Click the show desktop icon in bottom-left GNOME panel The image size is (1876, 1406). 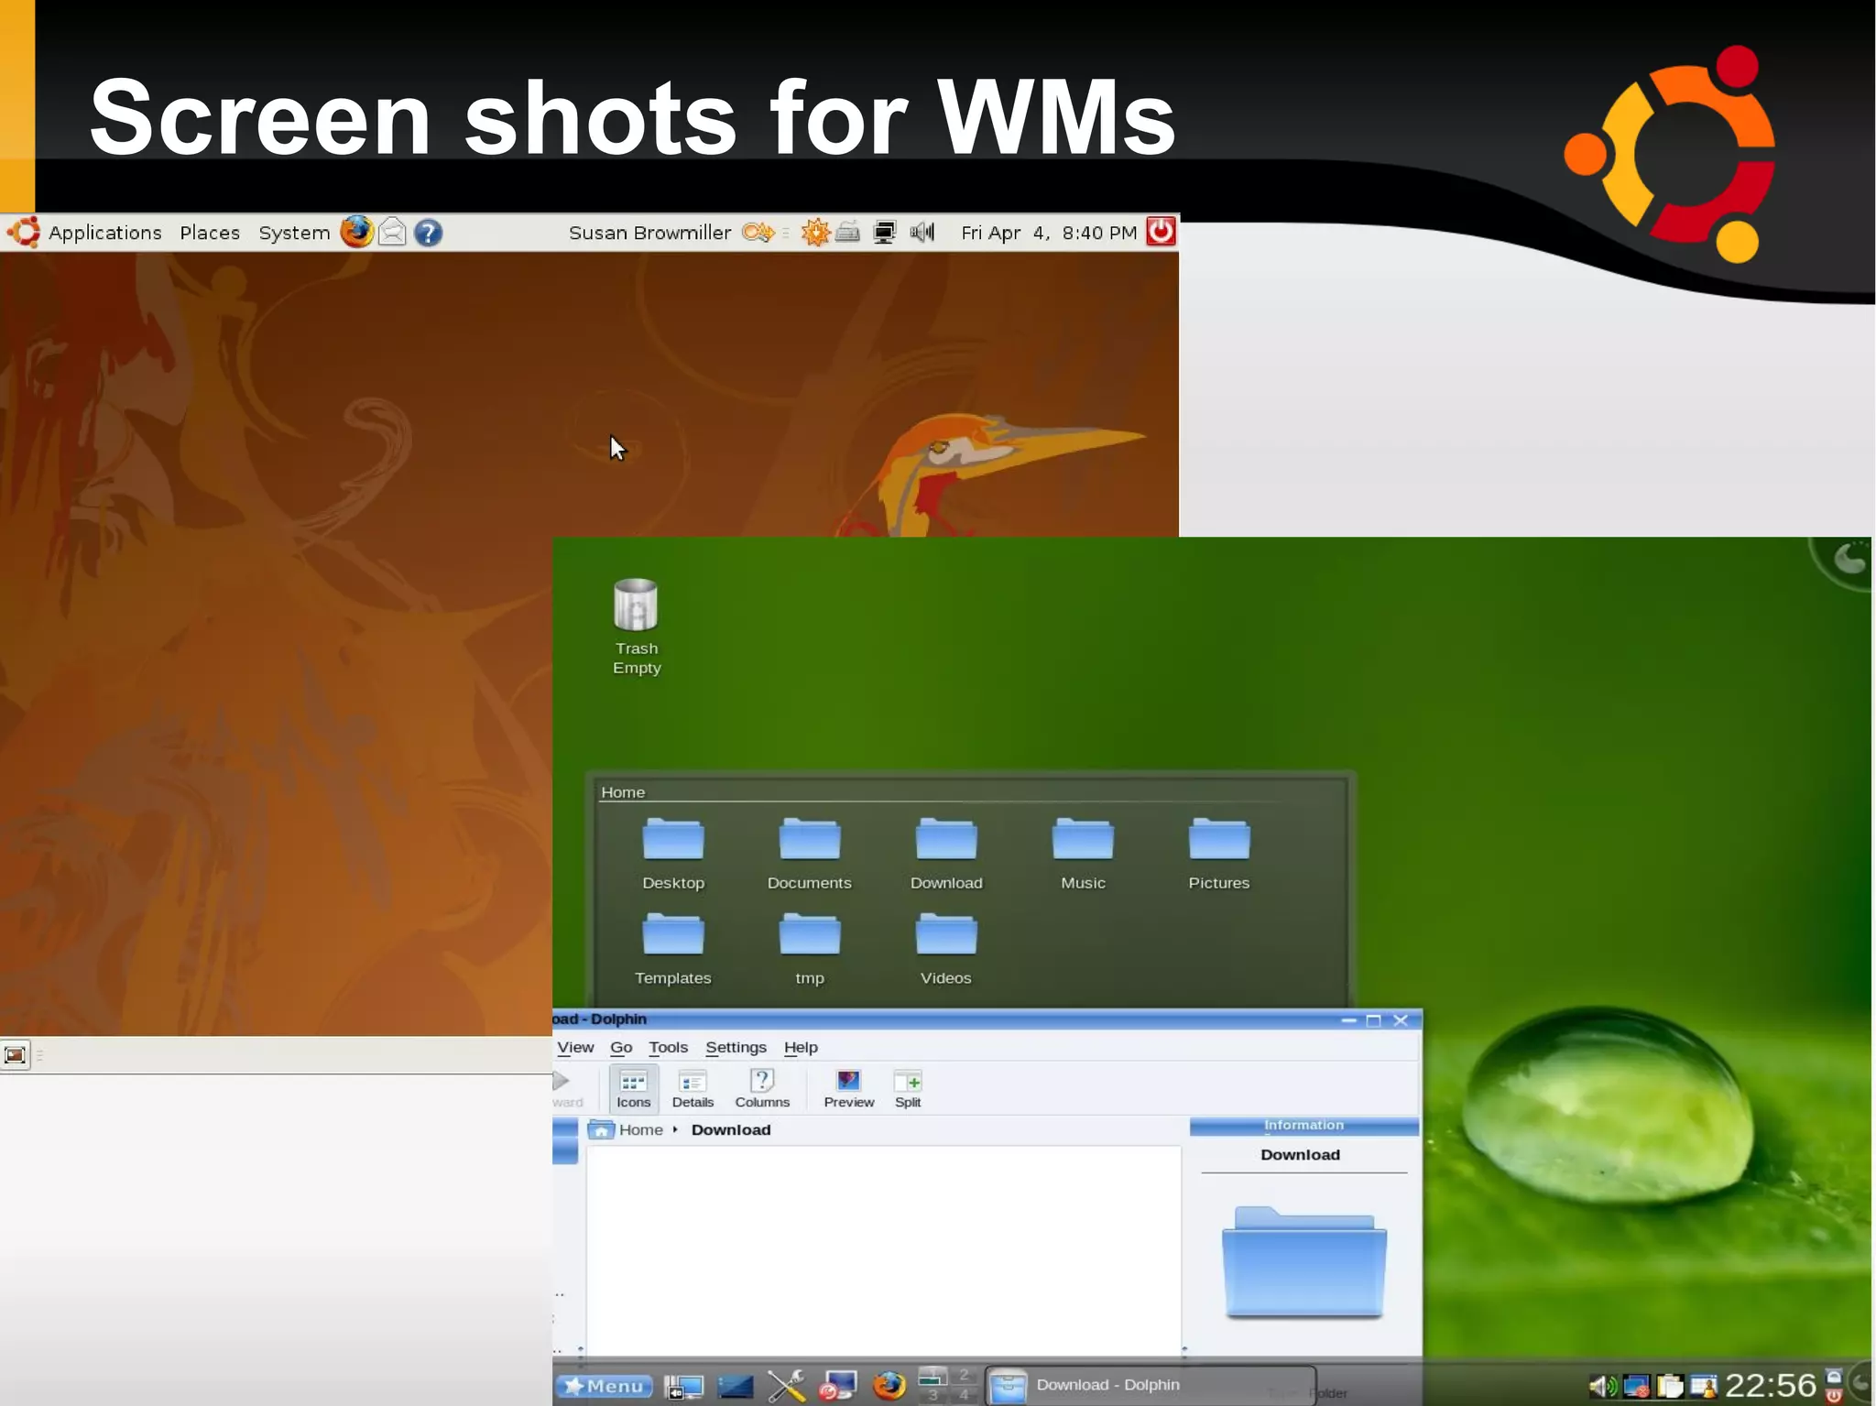pyautogui.click(x=16, y=1055)
